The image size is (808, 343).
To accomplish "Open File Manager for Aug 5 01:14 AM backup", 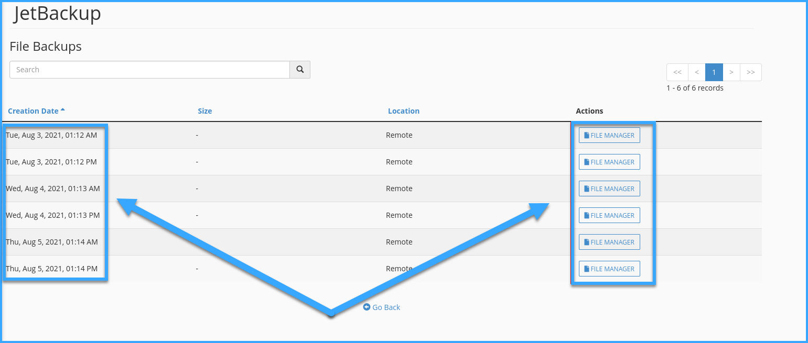I will (609, 242).
